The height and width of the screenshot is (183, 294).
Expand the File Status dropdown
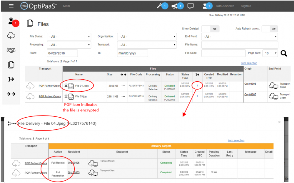69,37
